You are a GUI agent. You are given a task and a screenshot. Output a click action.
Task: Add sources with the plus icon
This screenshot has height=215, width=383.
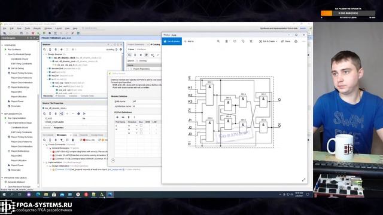(61, 50)
